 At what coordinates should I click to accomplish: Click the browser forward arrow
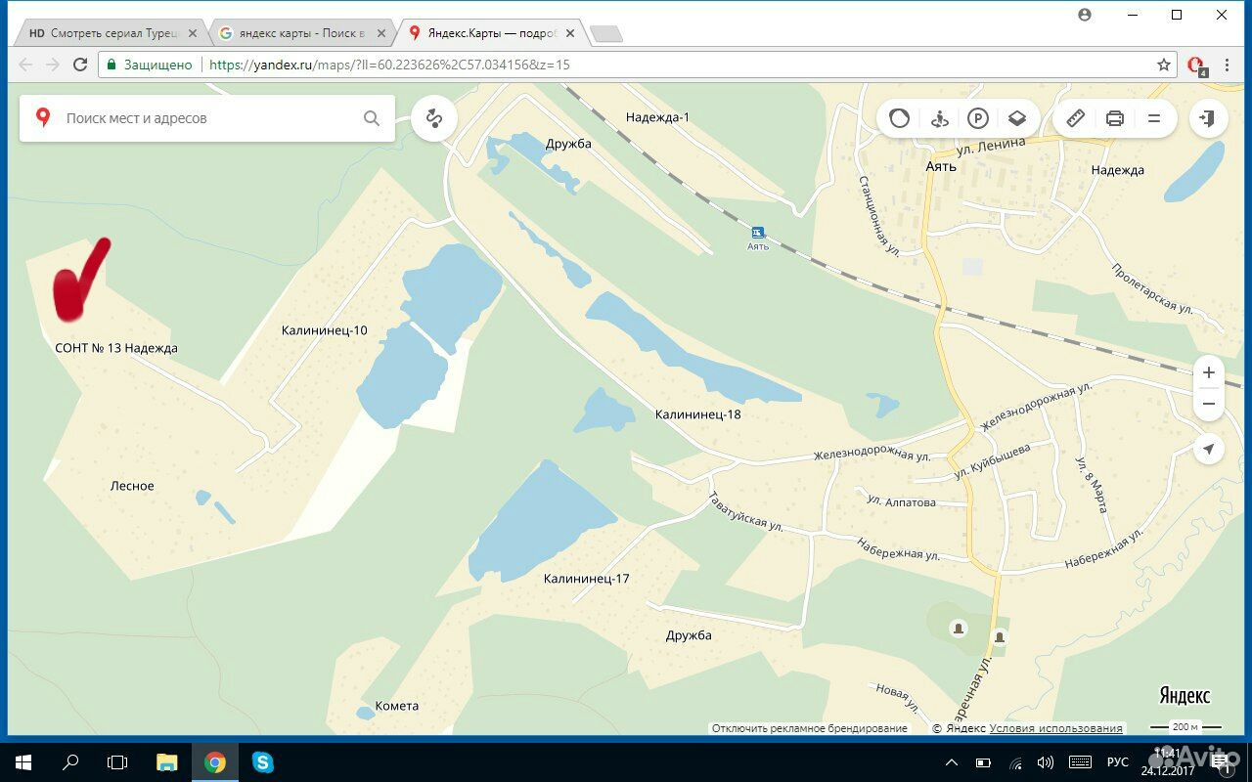tap(53, 65)
